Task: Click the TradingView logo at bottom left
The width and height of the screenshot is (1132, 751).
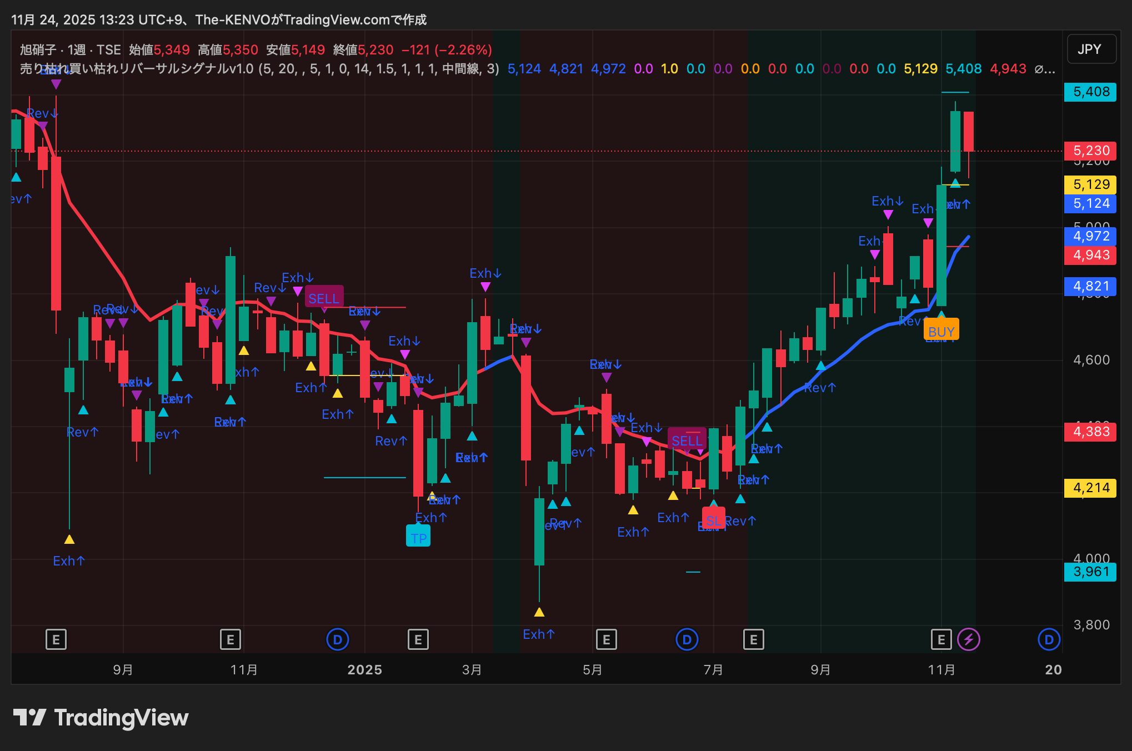Action: click(101, 718)
